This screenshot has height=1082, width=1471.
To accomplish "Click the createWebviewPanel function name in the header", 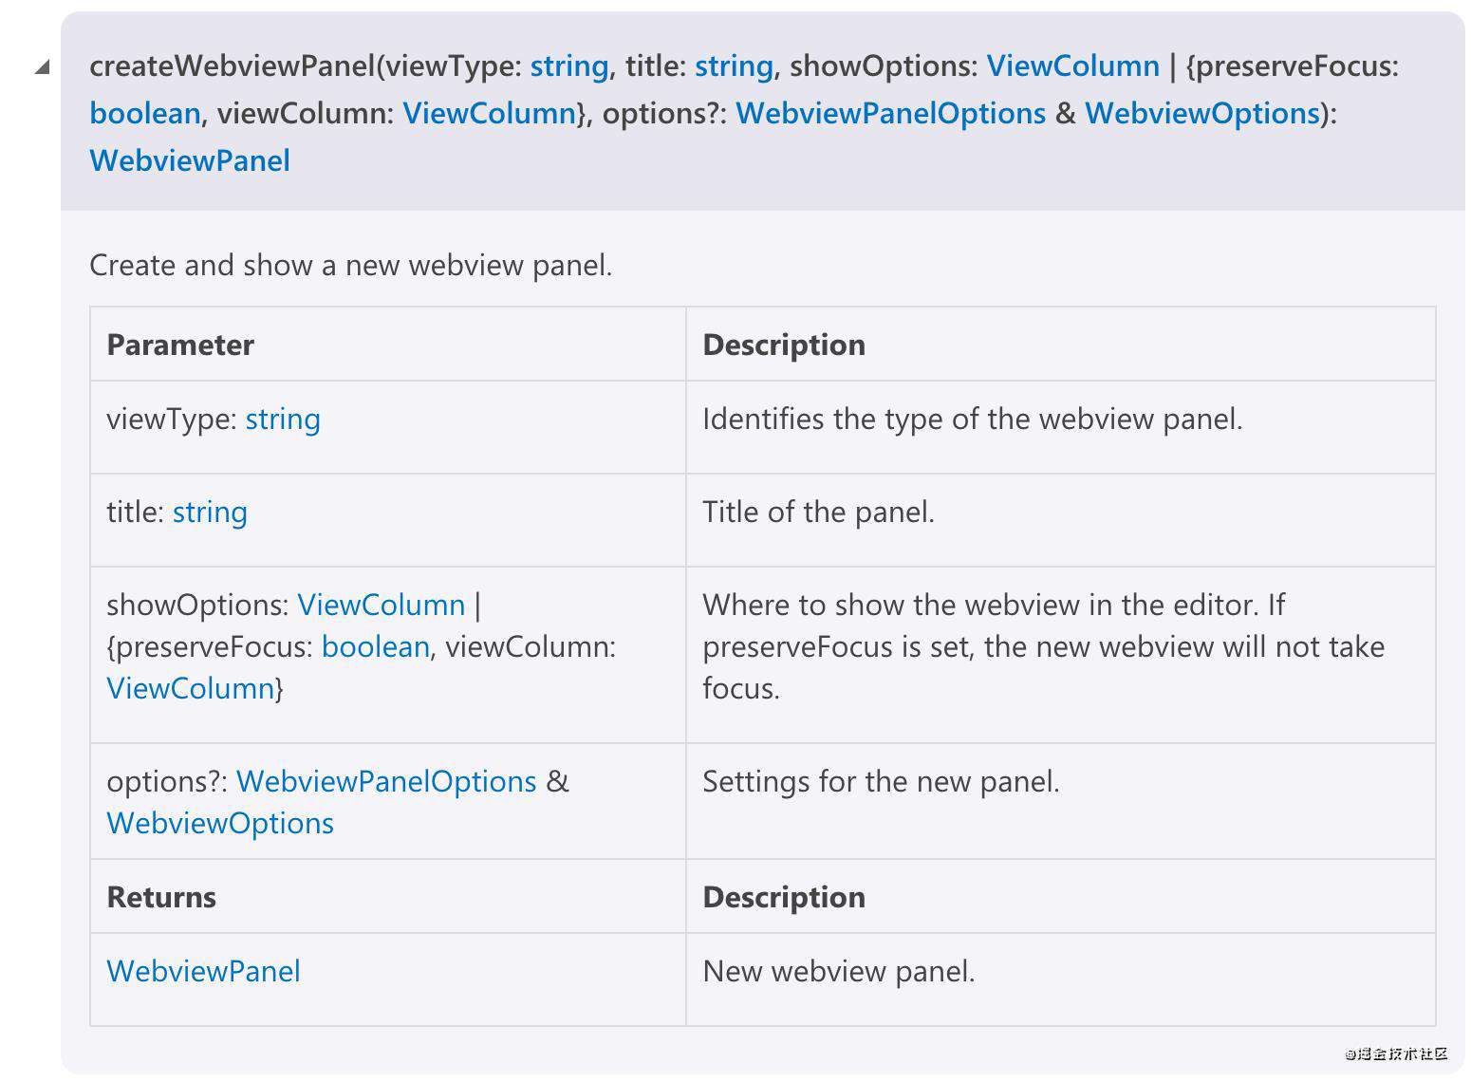I will pyautogui.click(x=233, y=65).
